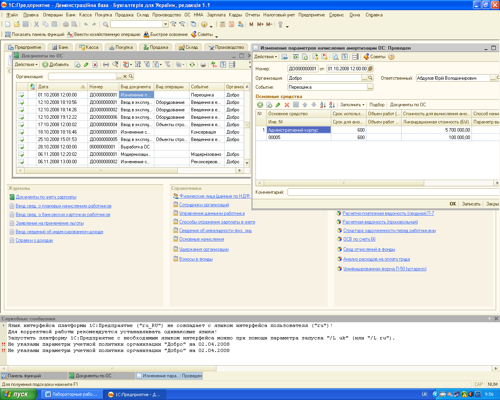Switch to the Банк tab
The width and height of the screenshot is (500, 400).
60,47
